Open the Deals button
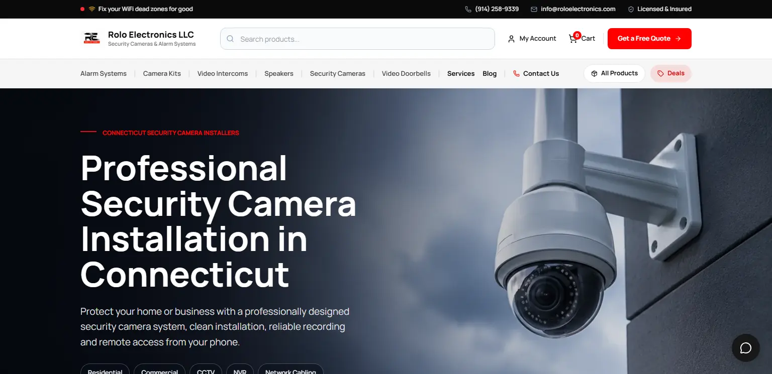This screenshot has height=374, width=772. click(x=671, y=73)
